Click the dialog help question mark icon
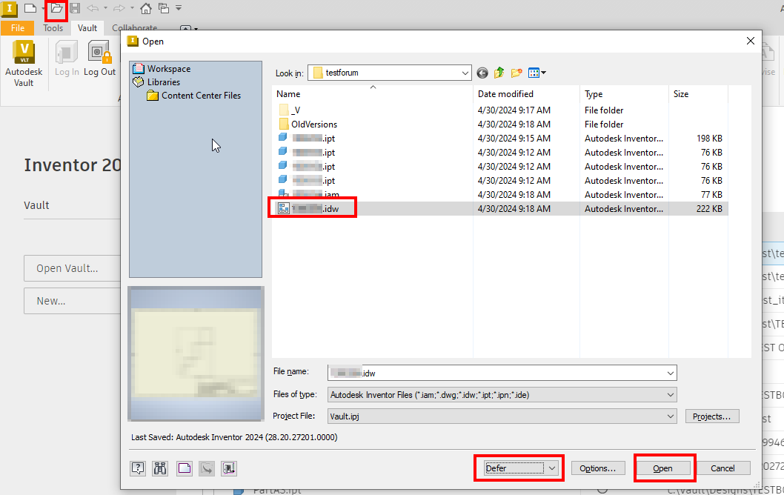The height and width of the screenshot is (495, 784). pos(137,468)
